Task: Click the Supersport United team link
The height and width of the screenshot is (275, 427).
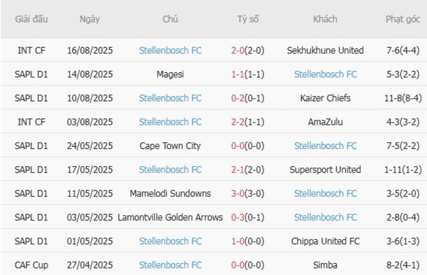Action: coord(325,169)
